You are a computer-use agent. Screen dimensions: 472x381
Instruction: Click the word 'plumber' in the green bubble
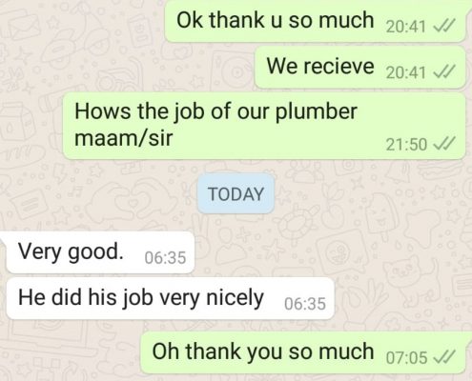click(317, 112)
